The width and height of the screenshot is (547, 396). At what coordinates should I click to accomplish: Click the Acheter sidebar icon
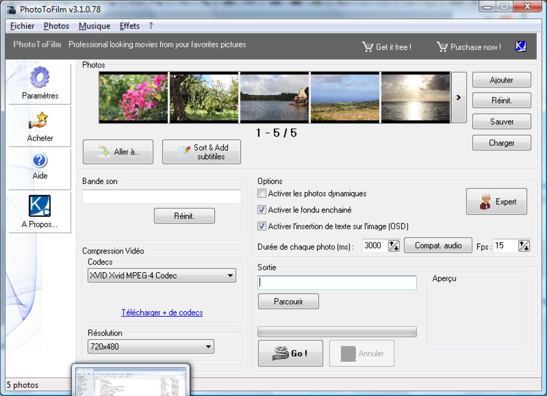[x=40, y=127]
